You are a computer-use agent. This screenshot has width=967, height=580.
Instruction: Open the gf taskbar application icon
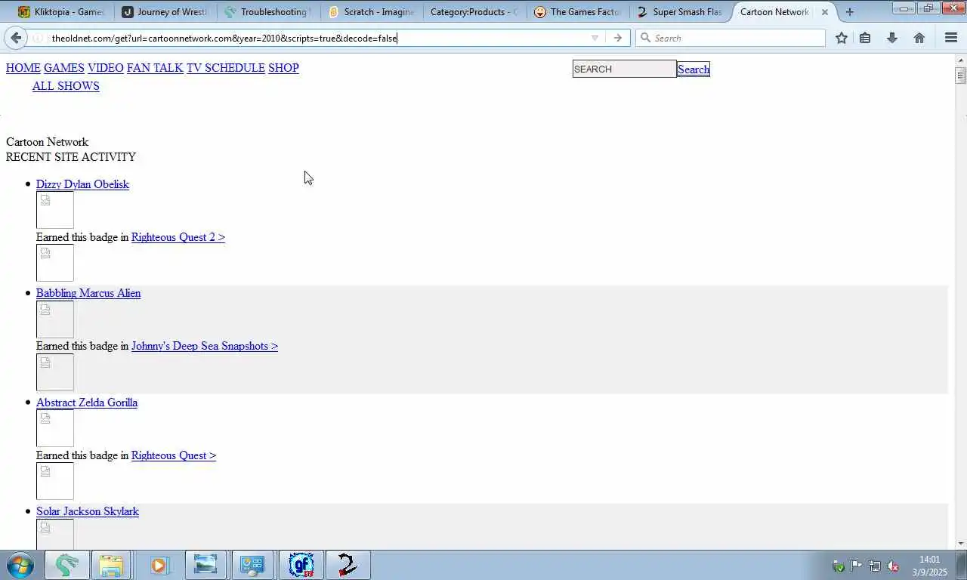pos(301,565)
